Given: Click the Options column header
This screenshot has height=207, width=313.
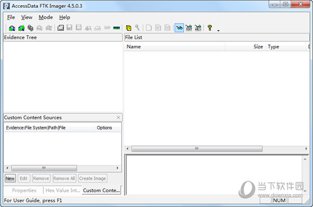Looking at the screenshot, I should point(108,128).
